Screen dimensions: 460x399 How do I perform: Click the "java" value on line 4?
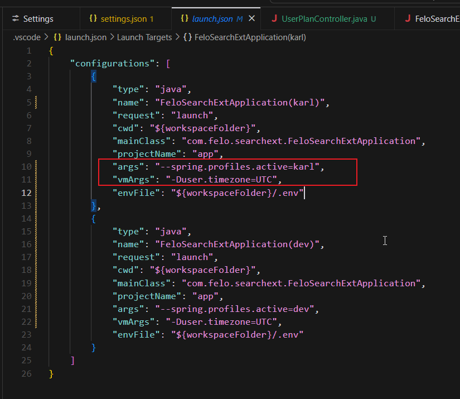[x=171, y=89]
